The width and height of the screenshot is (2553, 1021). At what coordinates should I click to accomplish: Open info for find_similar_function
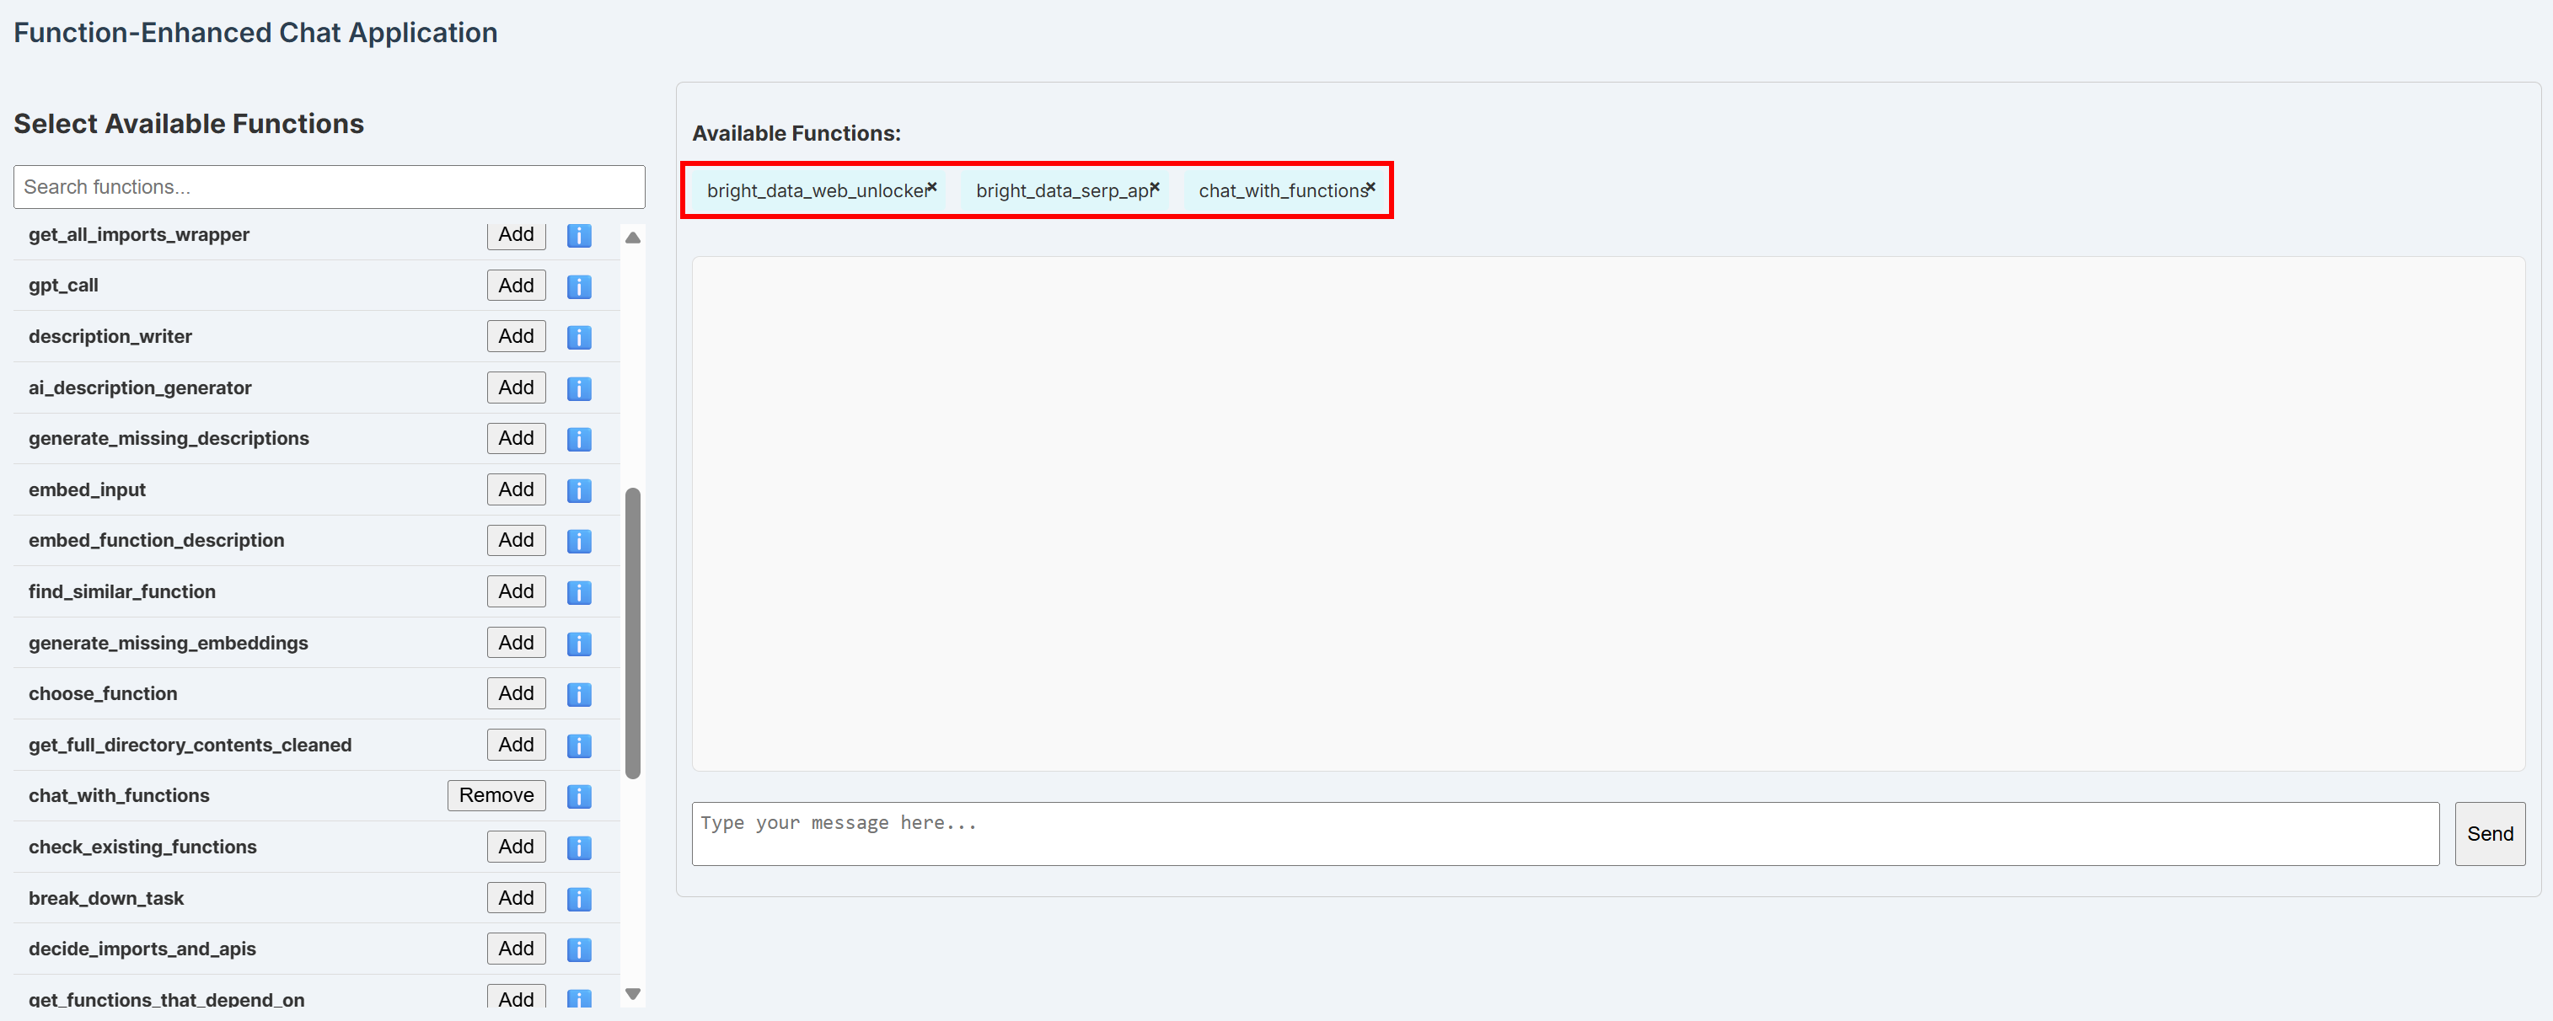pyautogui.click(x=579, y=591)
